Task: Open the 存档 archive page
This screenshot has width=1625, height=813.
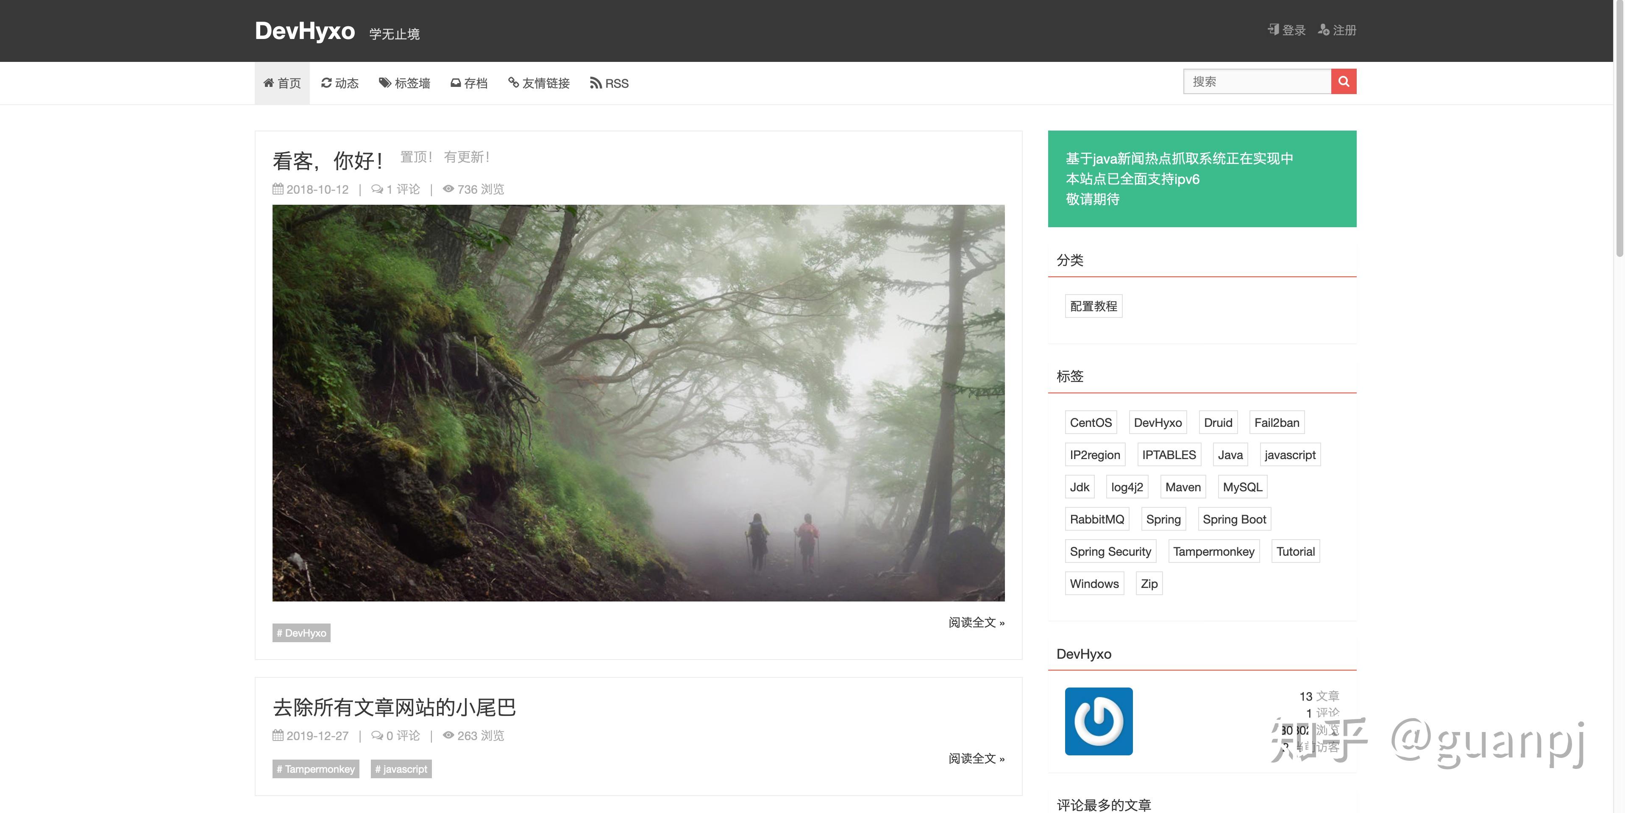Action: click(469, 83)
